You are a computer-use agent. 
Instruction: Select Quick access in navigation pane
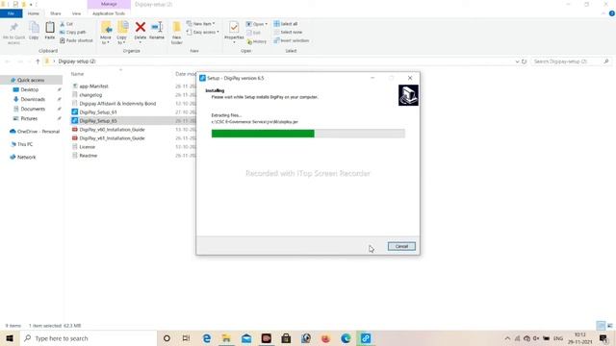click(x=31, y=80)
